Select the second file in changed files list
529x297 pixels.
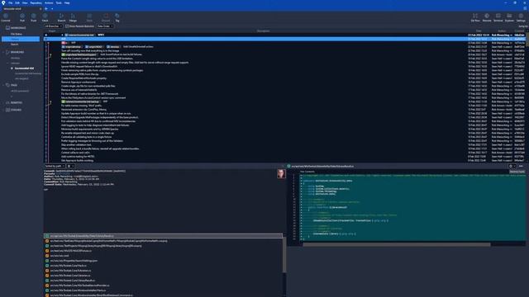point(164,241)
